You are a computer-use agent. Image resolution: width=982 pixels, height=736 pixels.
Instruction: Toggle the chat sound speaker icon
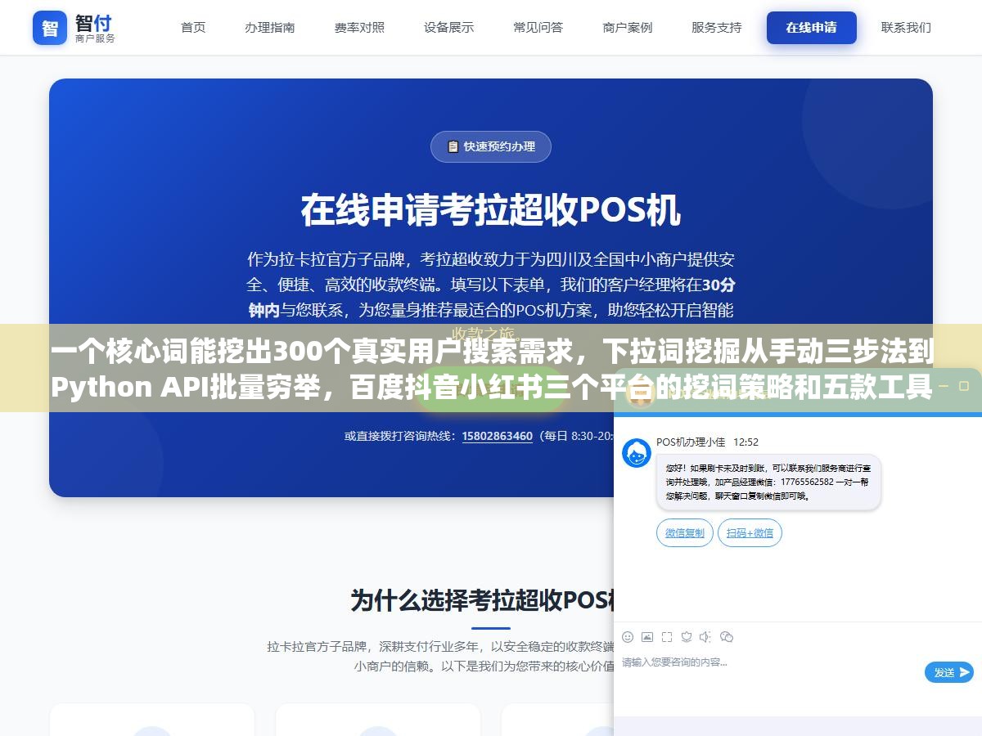coord(705,637)
